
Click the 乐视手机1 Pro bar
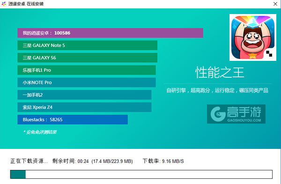click(x=87, y=70)
